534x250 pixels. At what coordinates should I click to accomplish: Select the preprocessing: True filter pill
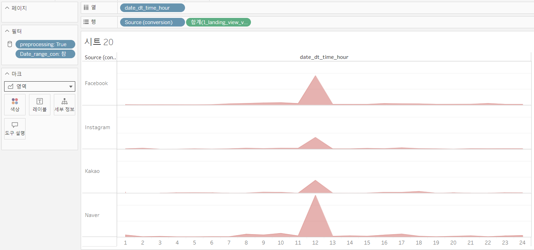[45, 44]
